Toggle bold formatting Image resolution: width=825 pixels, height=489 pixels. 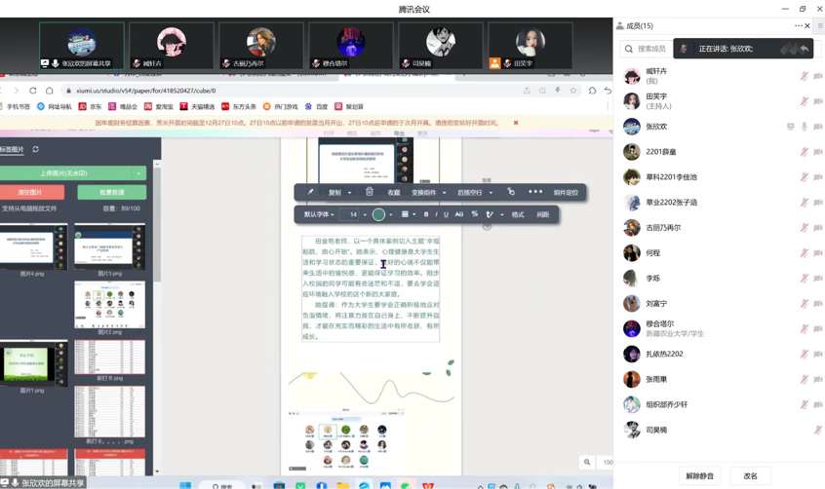pyautogui.click(x=426, y=214)
